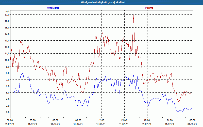
Task: Click the 03:00 time axis label
Action: (x=32, y=120)
